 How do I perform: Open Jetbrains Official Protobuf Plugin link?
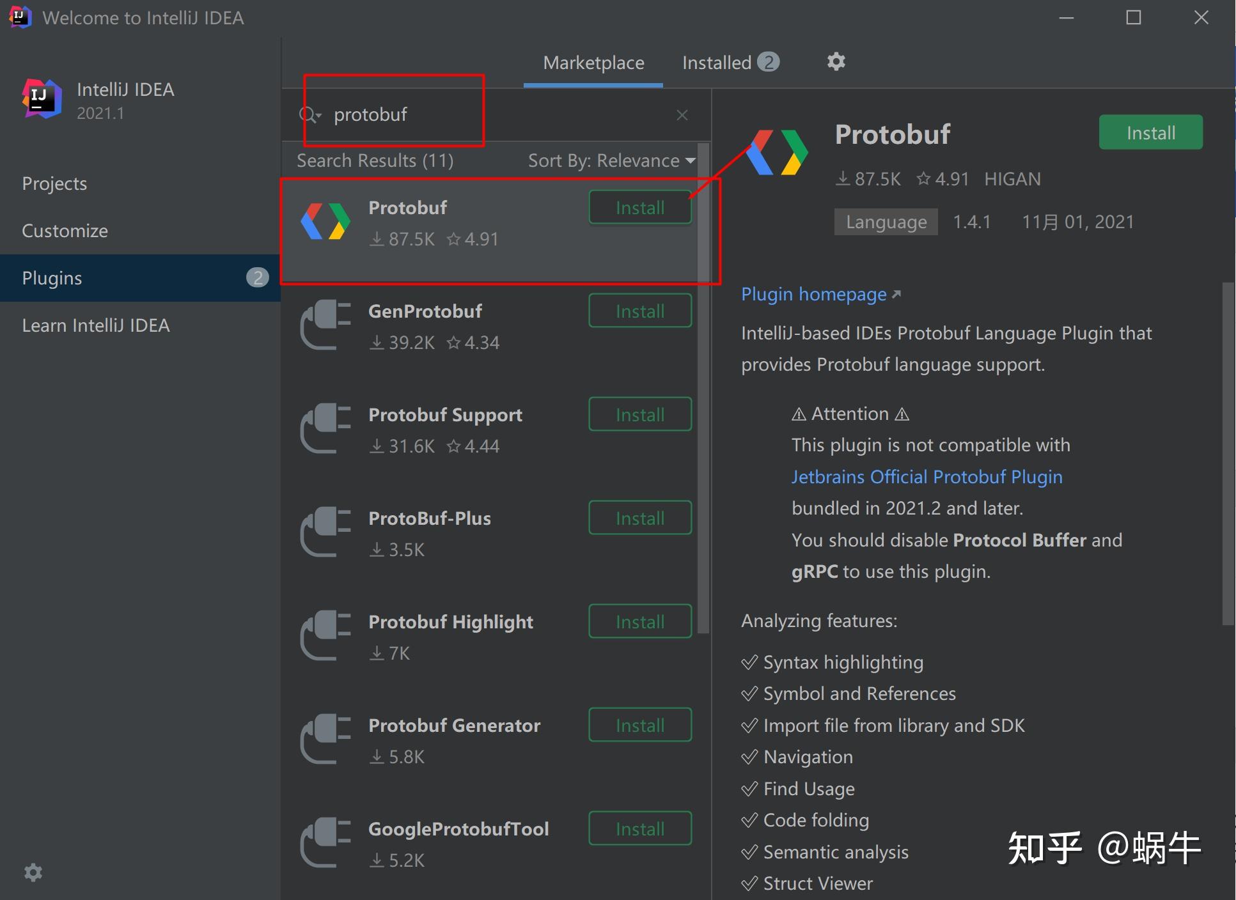tap(927, 477)
